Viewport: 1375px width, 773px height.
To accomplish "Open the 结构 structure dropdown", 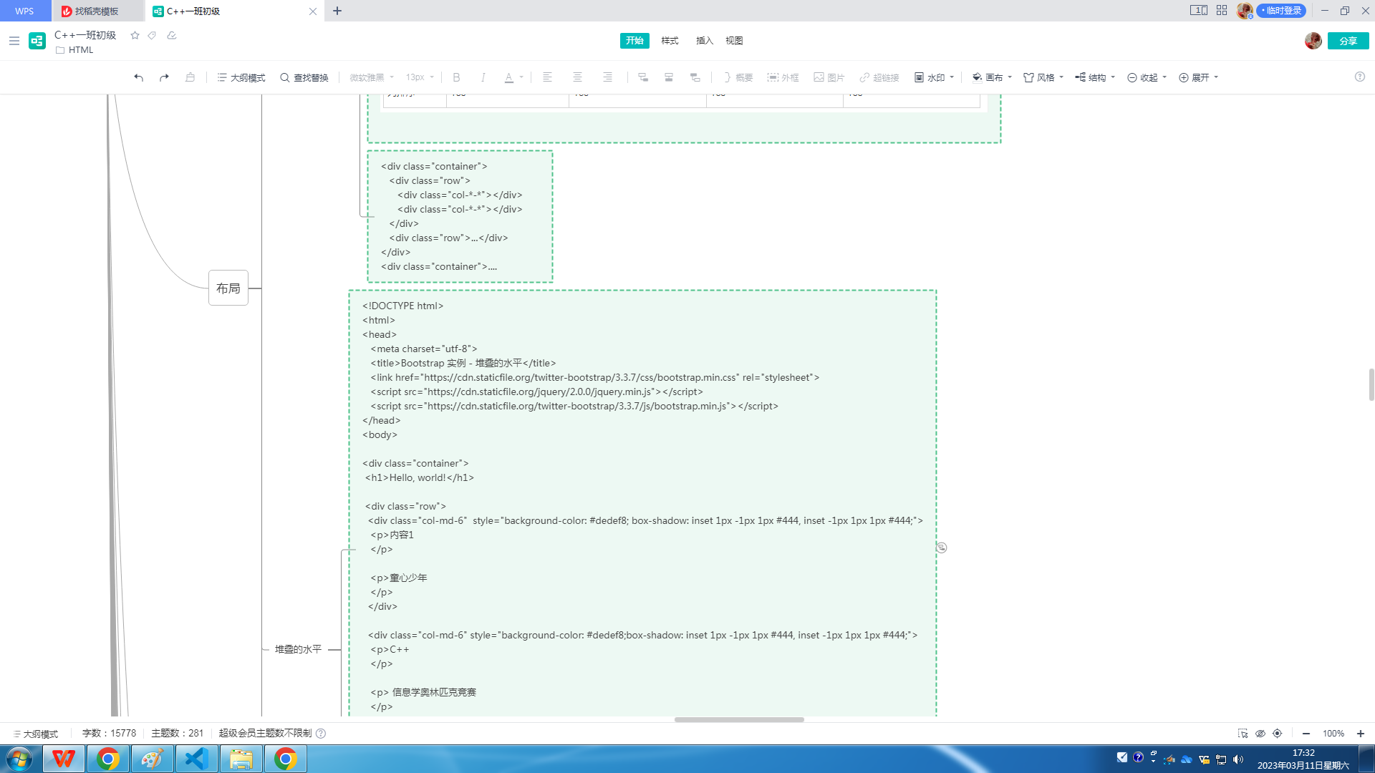I will click(1095, 77).
